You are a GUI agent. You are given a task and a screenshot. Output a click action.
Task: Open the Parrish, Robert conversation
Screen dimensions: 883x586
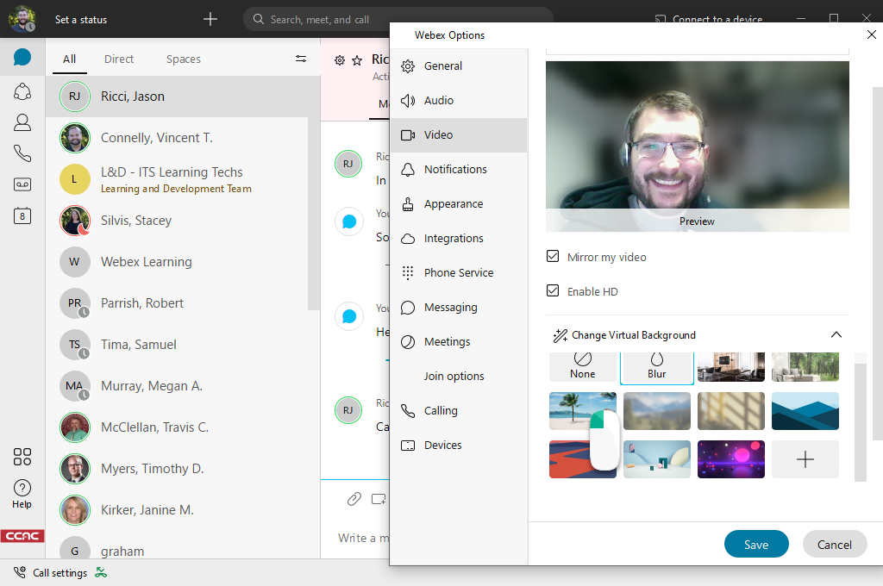(177, 303)
